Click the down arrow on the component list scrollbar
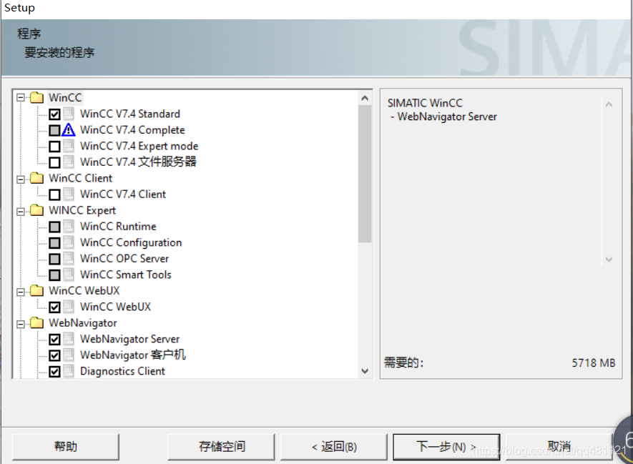Screen dimensions: 633x464 pyautogui.click(x=365, y=371)
